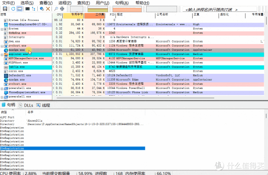
Task: Sort by the CPU column header
Action: pos(58,15)
